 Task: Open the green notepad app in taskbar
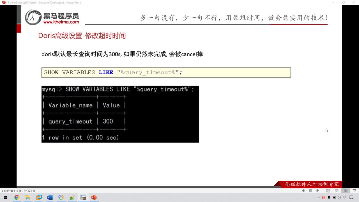[x=72, y=198]
